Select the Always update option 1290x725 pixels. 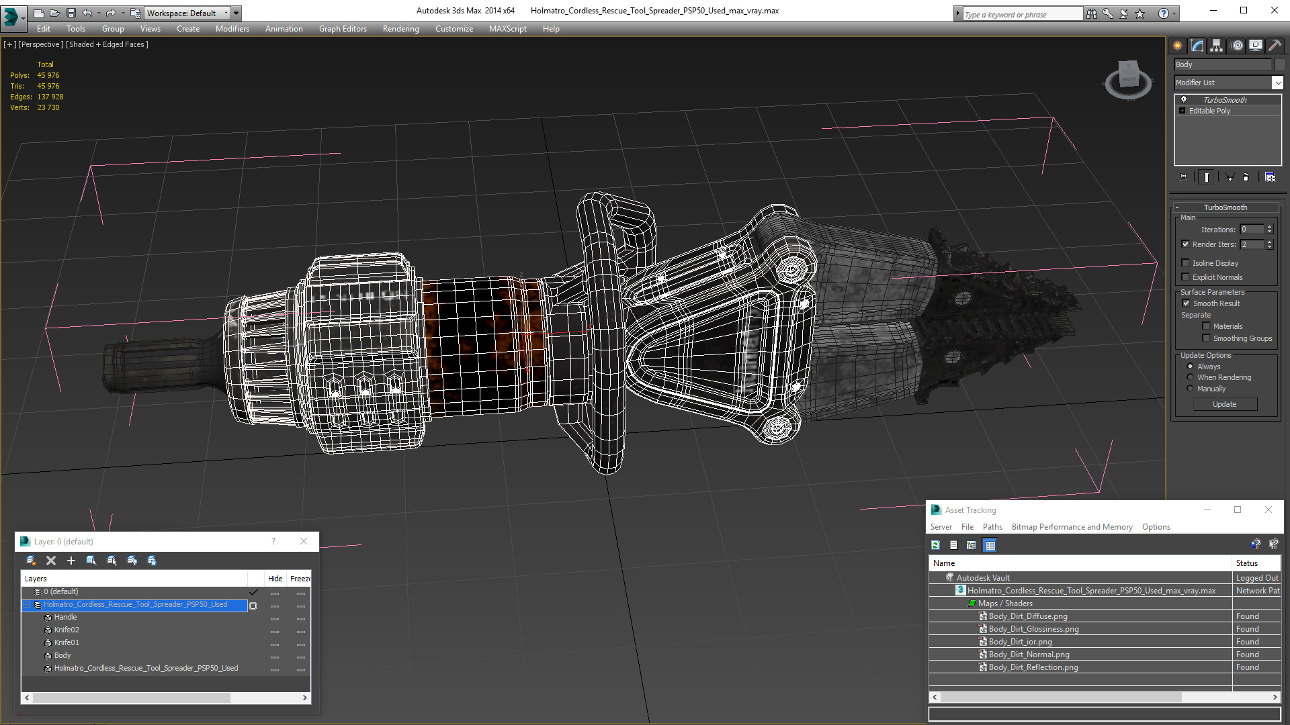1190,367
